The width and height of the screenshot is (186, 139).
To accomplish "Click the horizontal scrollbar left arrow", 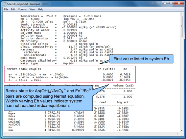I will pos(5,134).
